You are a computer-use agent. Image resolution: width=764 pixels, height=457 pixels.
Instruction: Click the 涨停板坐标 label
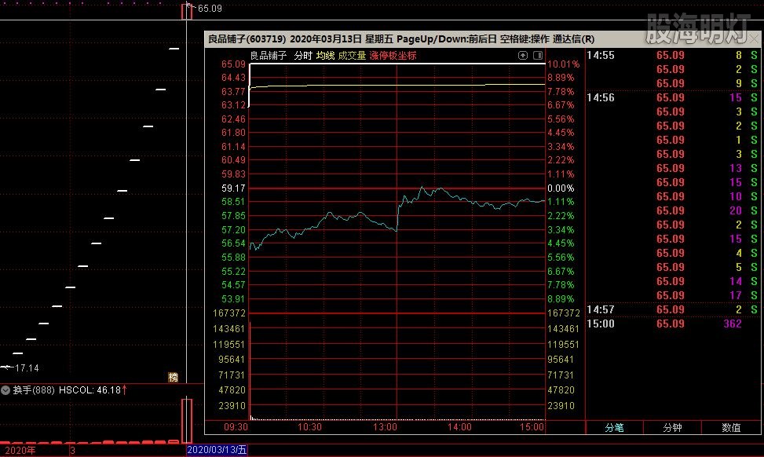click(393, 56)
